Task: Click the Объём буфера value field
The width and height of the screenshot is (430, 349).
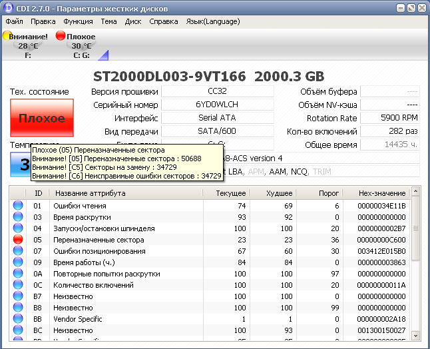Action: pos(390,91)
